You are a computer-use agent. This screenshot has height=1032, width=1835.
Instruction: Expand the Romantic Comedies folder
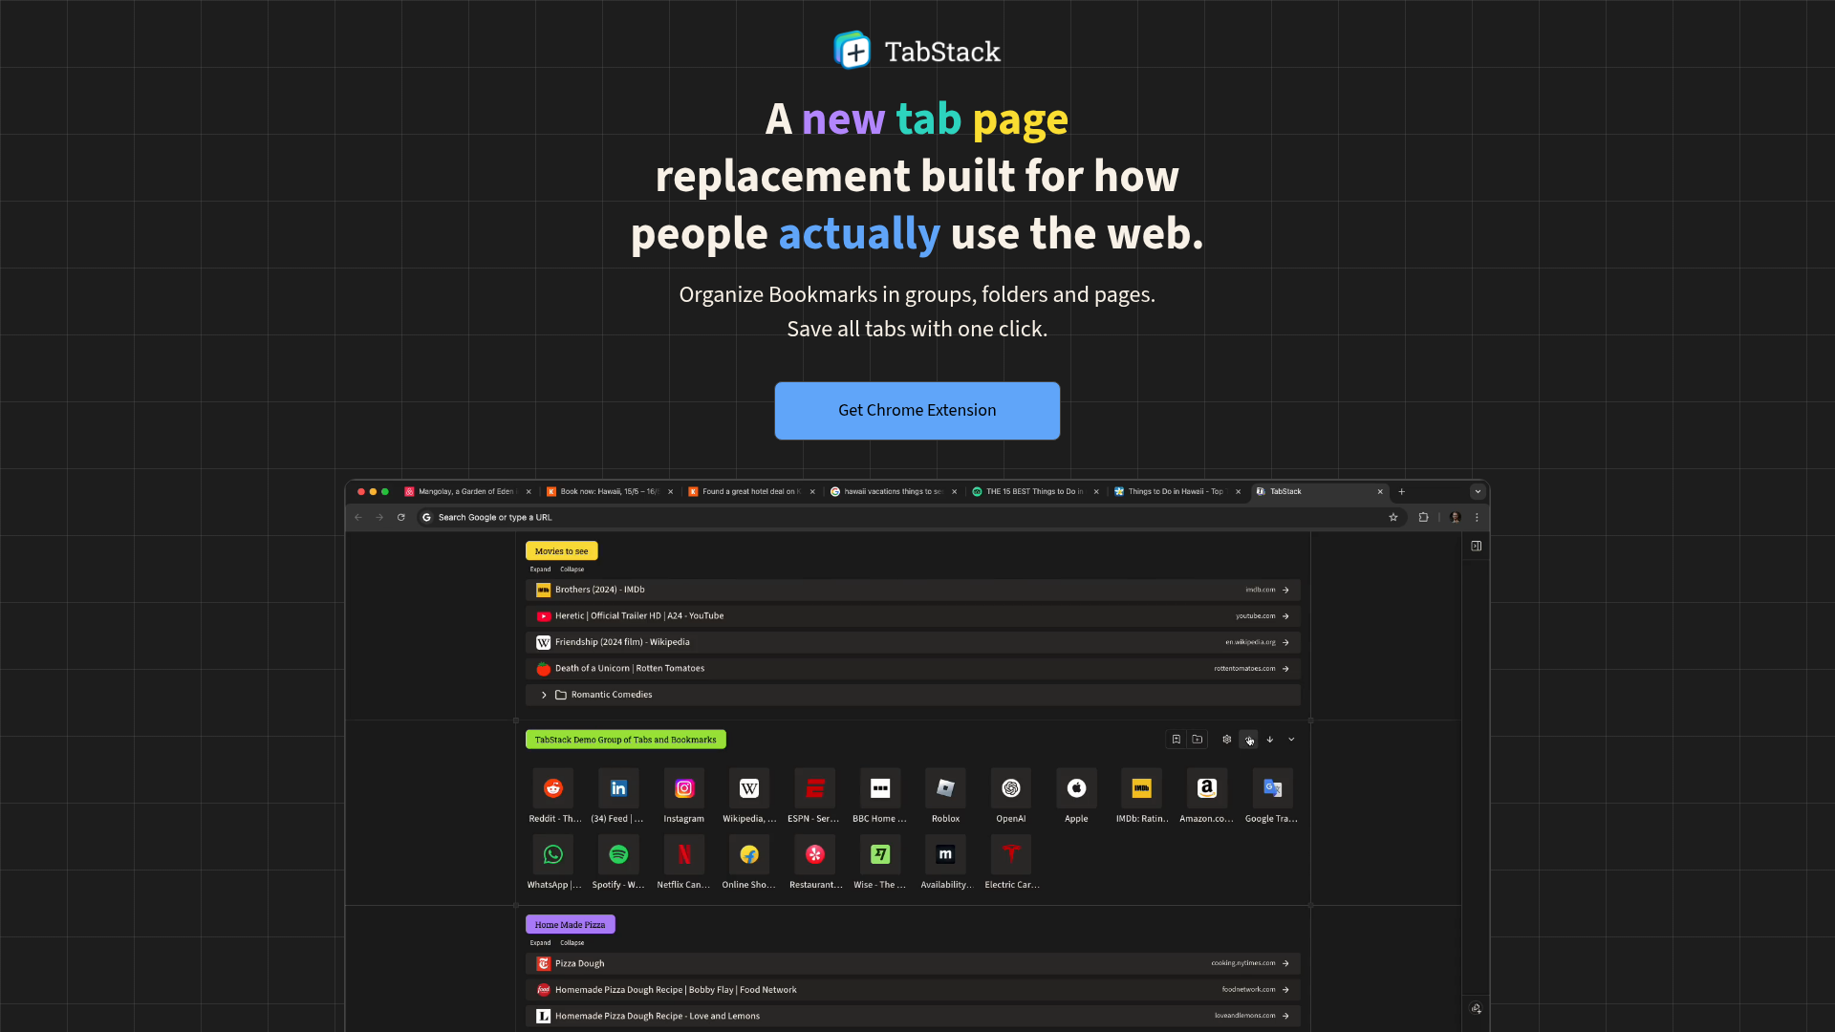click(544, 695)
